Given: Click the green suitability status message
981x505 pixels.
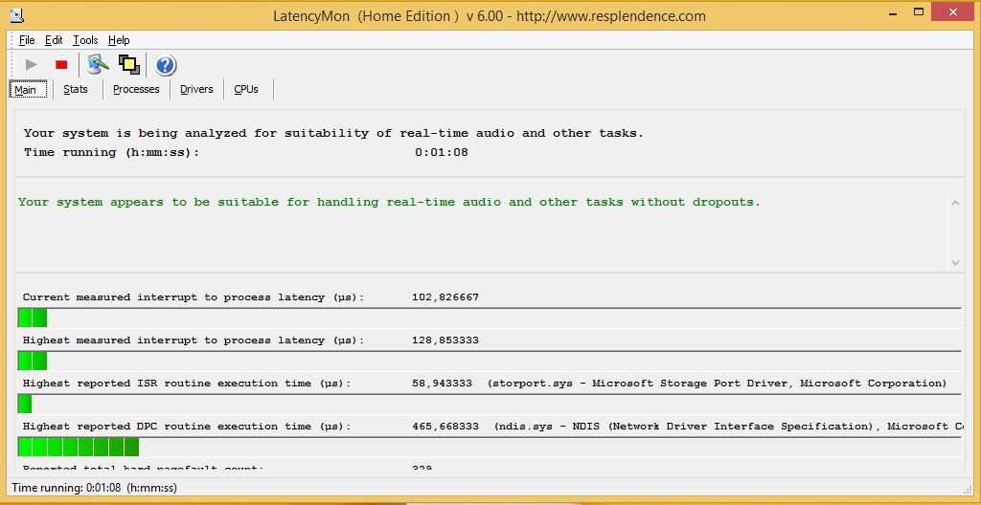Looking at the screenshot, I should [389, 203].
